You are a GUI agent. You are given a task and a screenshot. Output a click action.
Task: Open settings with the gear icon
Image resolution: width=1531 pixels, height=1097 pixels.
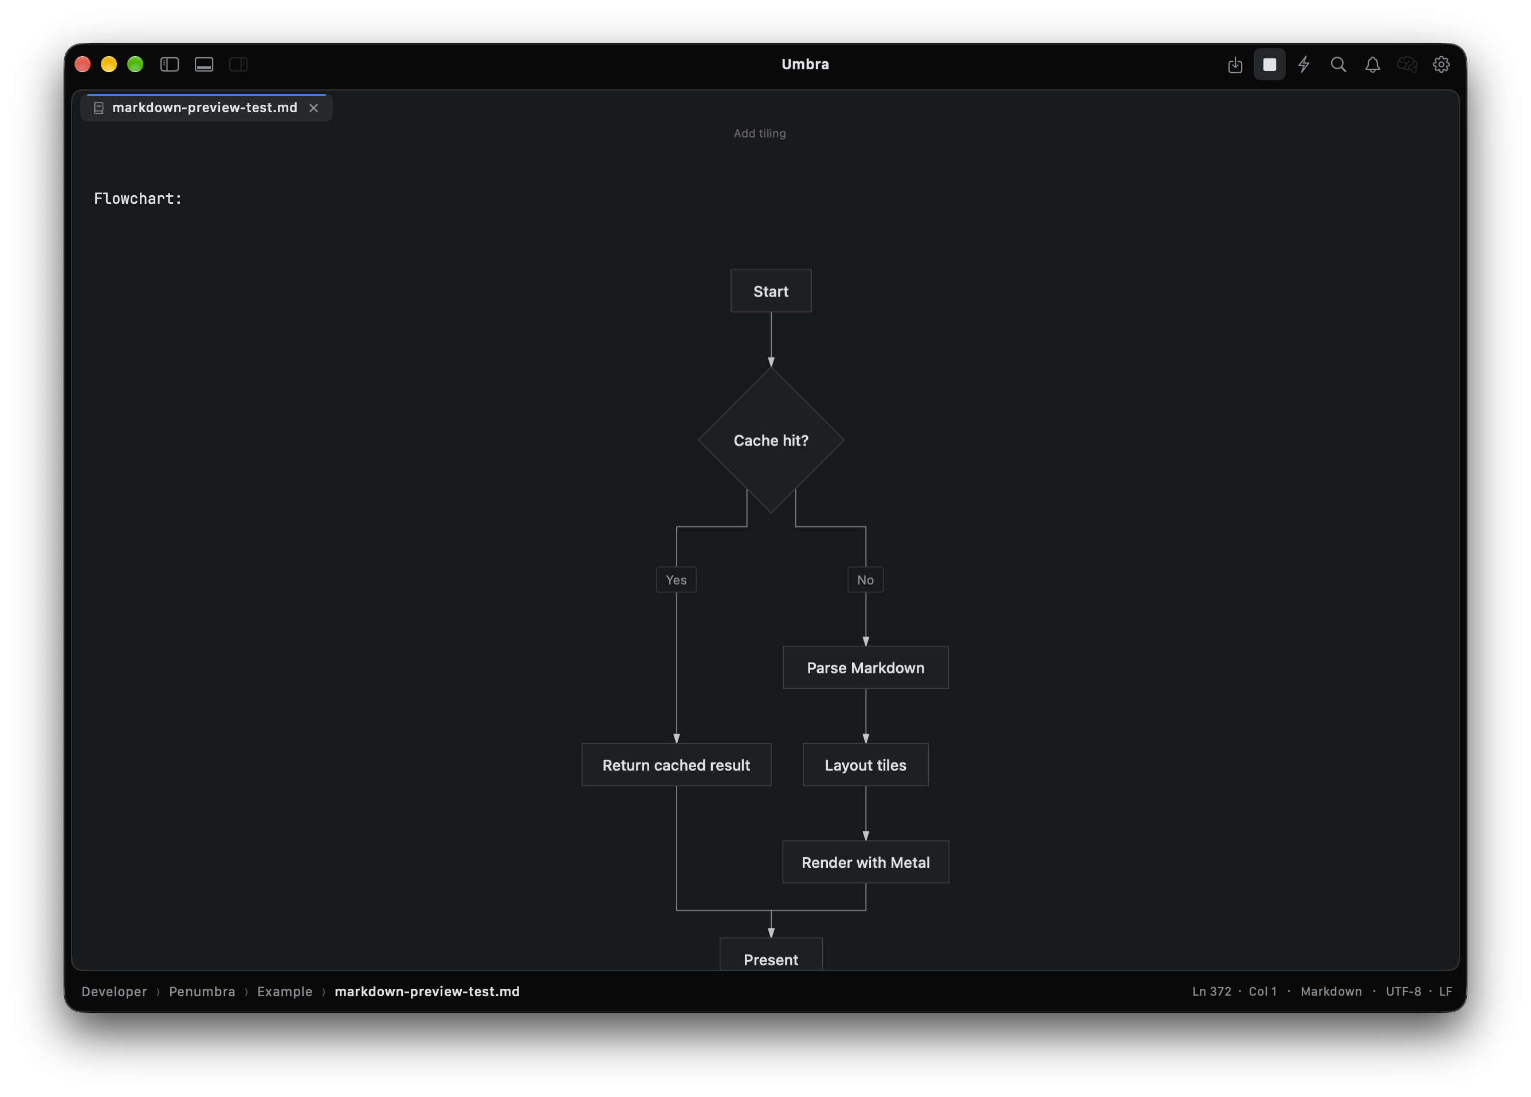tap(1441, 65)
